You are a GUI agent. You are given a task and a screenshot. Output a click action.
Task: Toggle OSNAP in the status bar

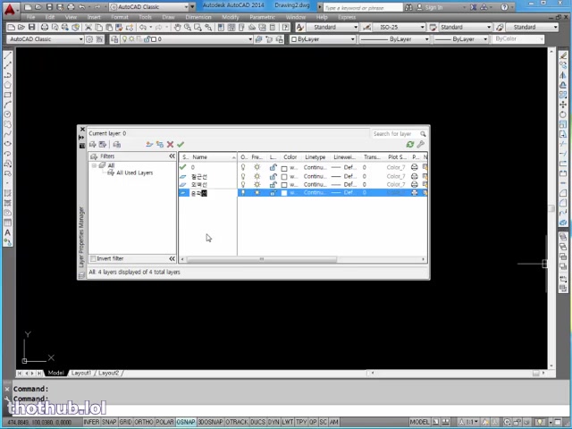pyautogui.click(x=186, y=422)
